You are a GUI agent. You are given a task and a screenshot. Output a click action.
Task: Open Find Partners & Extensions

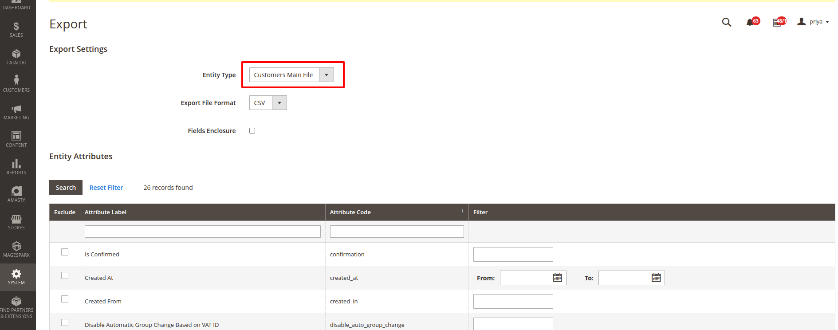point(16,307)
